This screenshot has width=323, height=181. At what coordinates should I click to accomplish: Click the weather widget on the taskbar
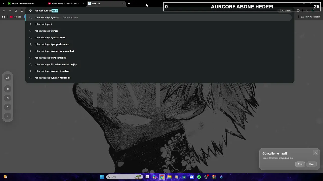[5, 177]
